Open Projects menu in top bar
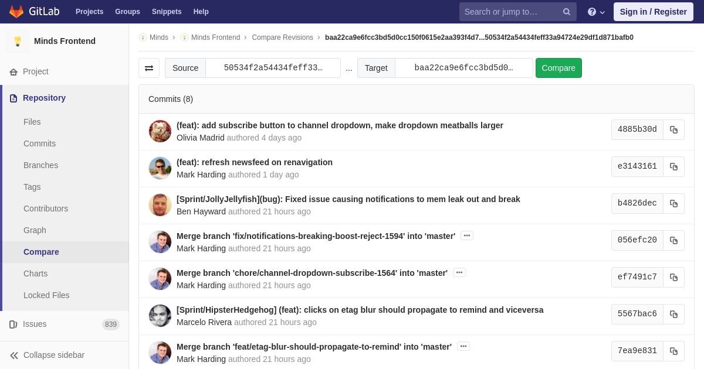704x369 pixels. [x=89, y=12]
